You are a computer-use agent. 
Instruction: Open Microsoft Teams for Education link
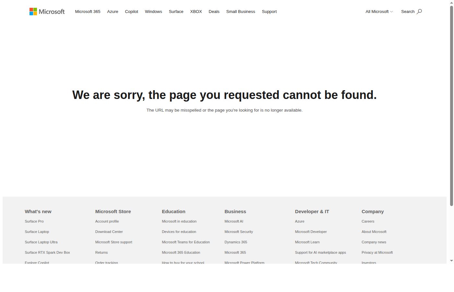tap(186, 242)
